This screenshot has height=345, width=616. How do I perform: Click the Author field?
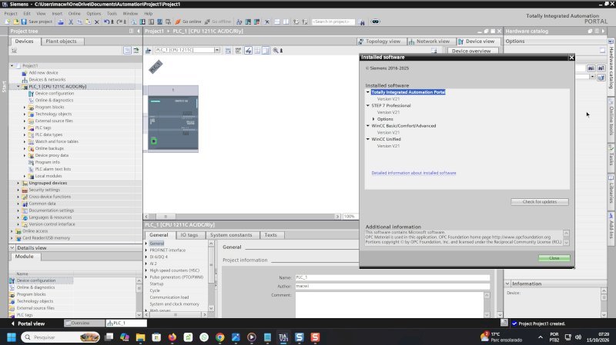coord(393,286)
